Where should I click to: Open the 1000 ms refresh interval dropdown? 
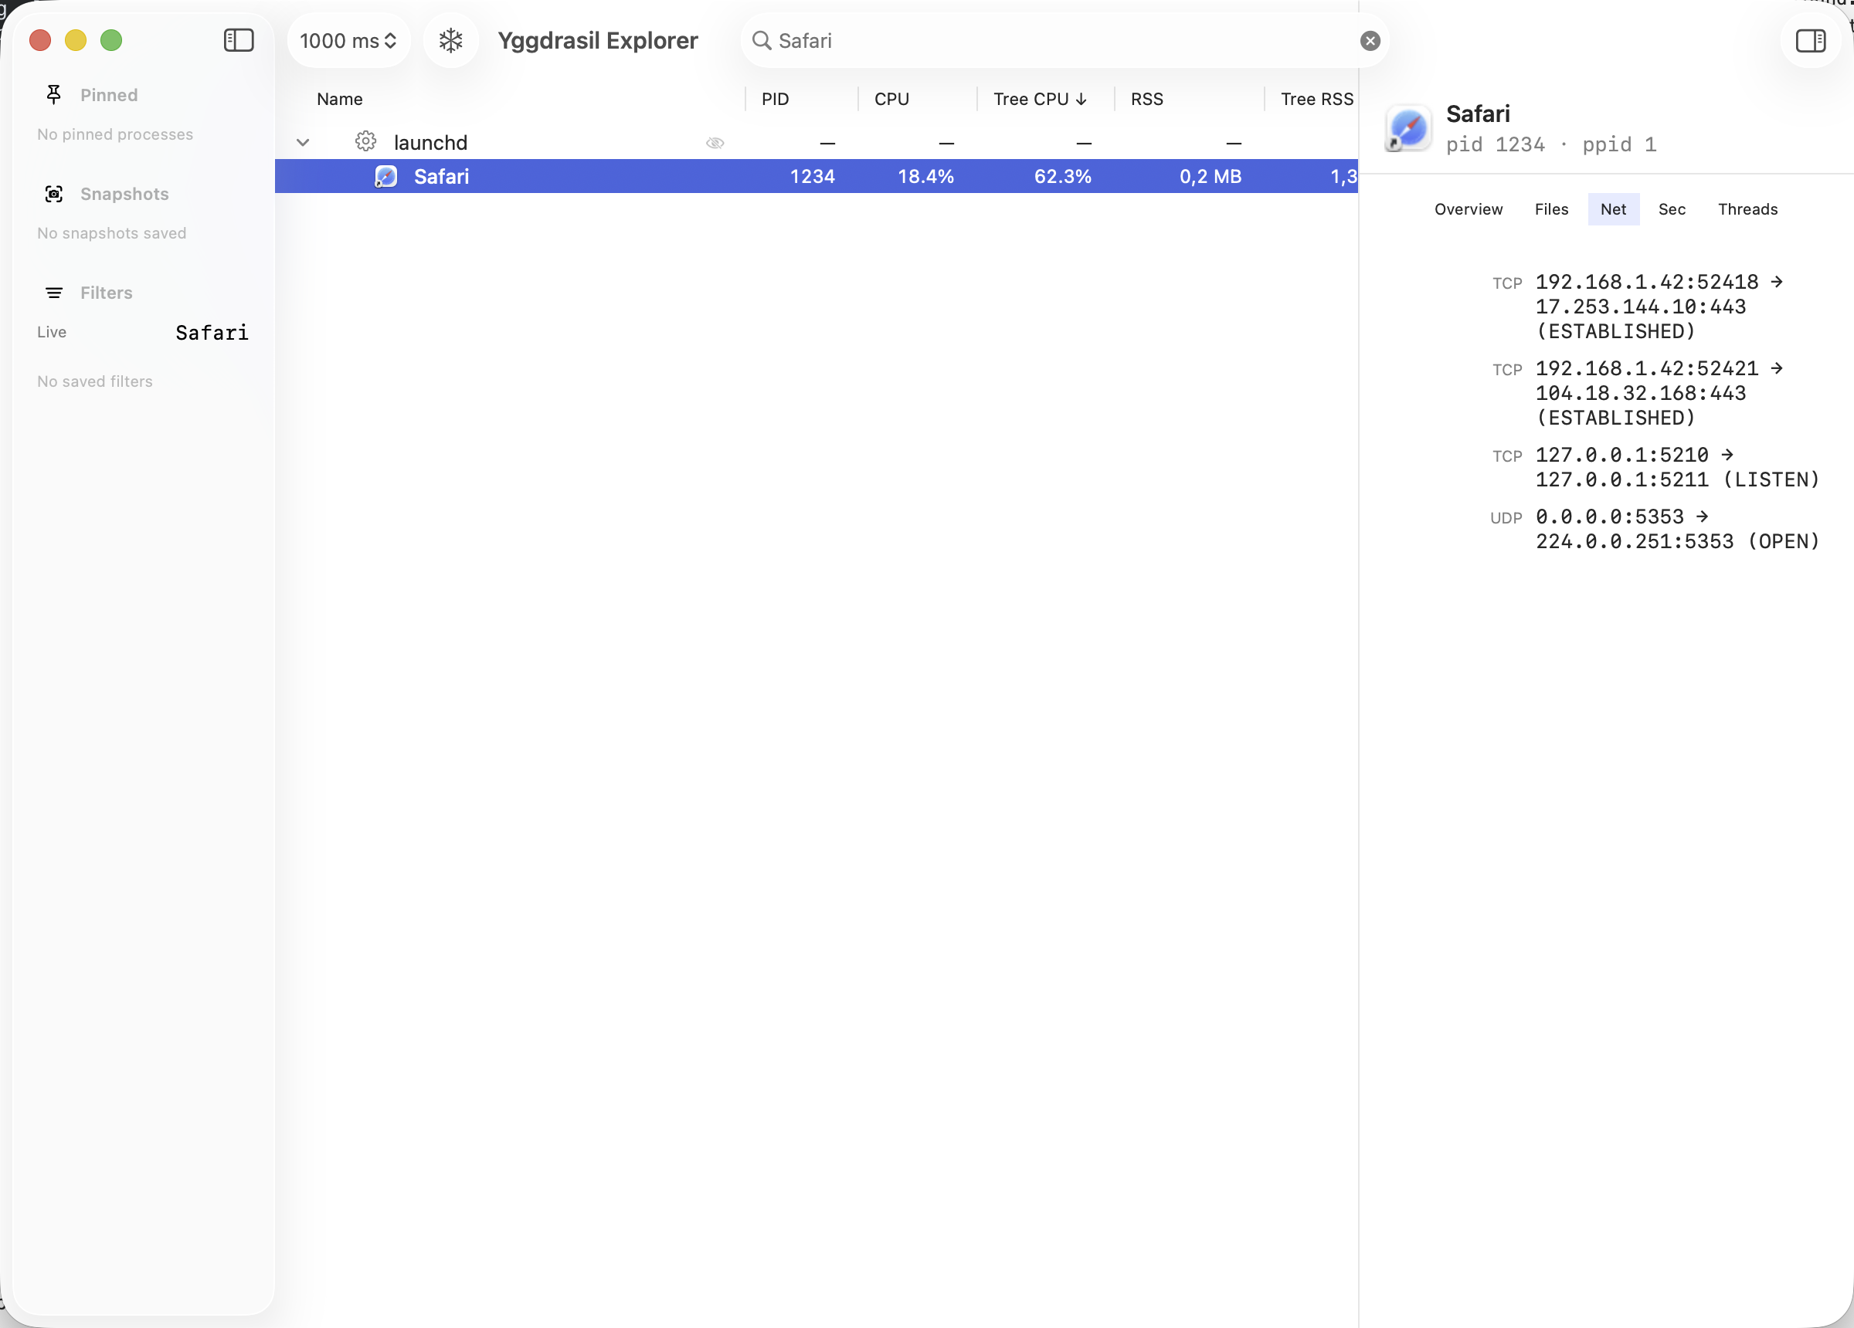[x=348, y=40]
